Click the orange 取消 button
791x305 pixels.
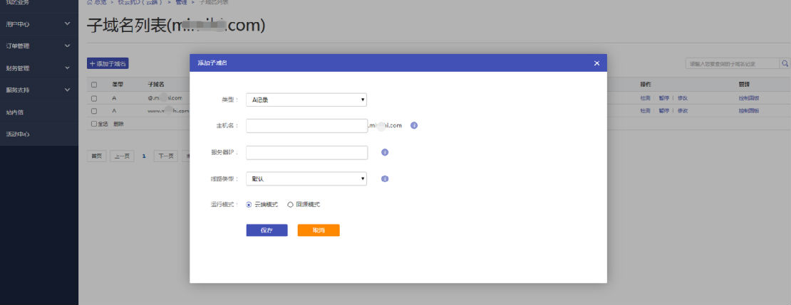click(x=319, y=230)
